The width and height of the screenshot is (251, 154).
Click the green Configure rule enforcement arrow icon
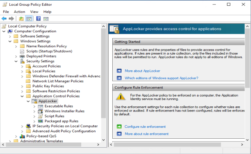point(119,127)
